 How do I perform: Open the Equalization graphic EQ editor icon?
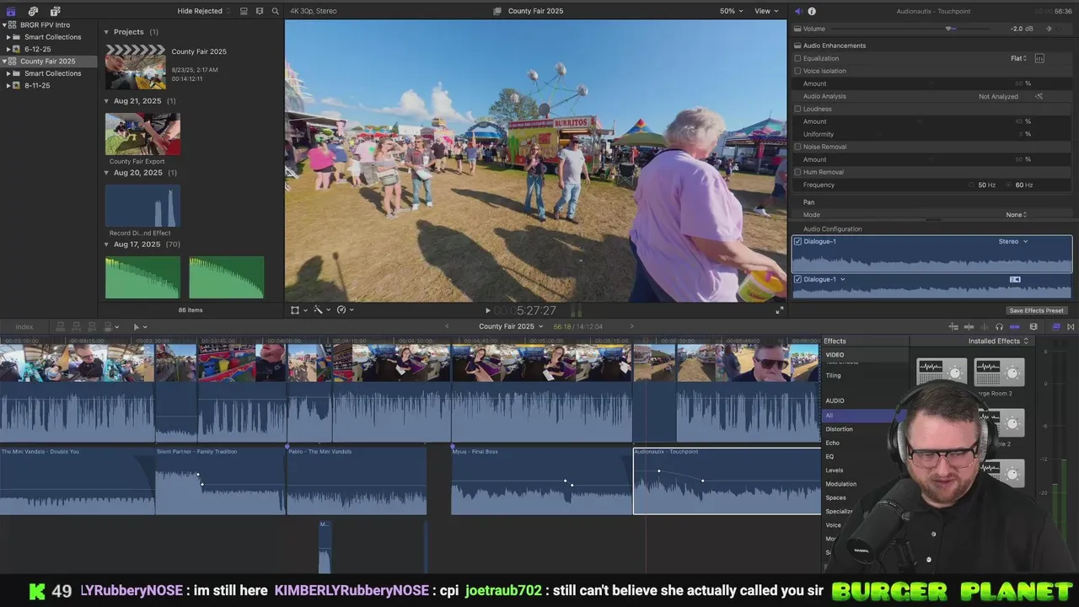1039,58
